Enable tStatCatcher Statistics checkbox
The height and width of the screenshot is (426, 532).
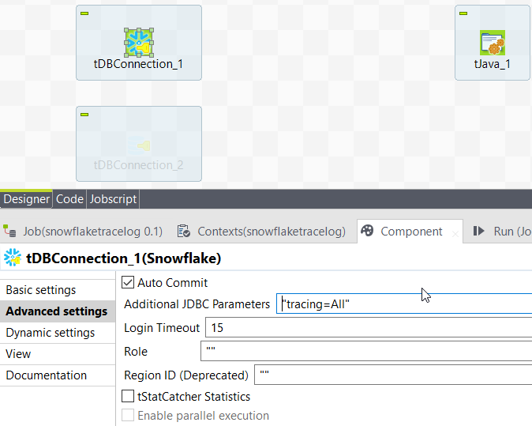point(128,396)
